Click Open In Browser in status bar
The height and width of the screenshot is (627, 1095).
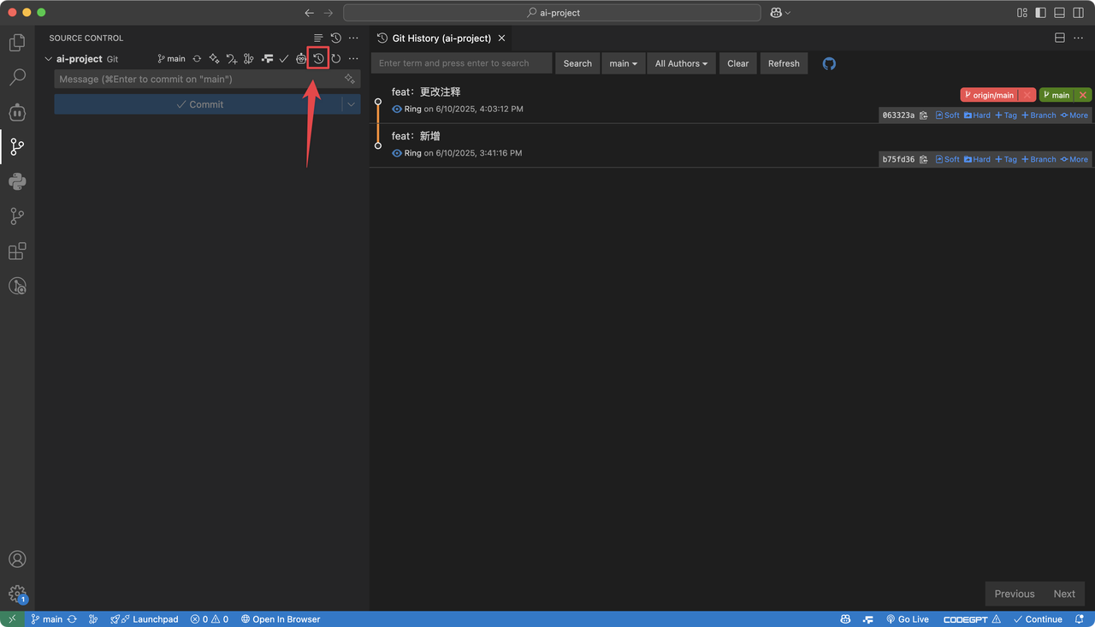click(x=281, y=619)
